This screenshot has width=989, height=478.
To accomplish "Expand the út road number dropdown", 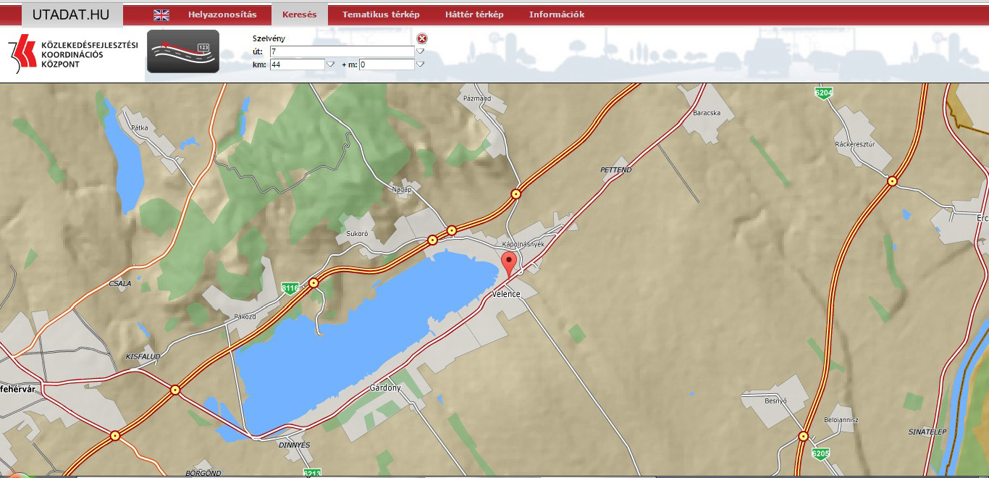I will (x=420, y=51).
